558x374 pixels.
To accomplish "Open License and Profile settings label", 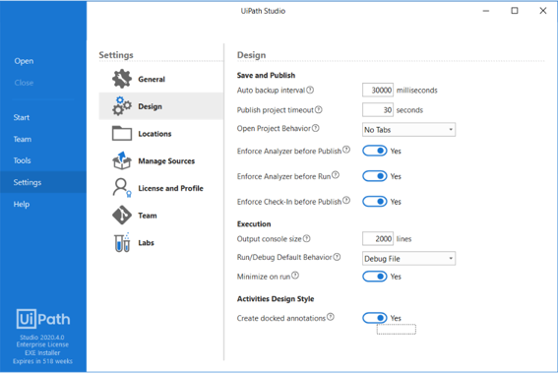I will click(x=170, y=188).
